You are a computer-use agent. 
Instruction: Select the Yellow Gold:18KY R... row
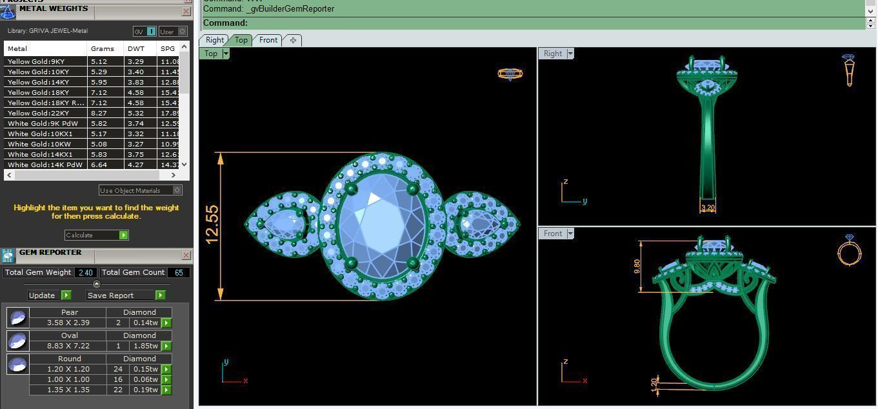92,103
